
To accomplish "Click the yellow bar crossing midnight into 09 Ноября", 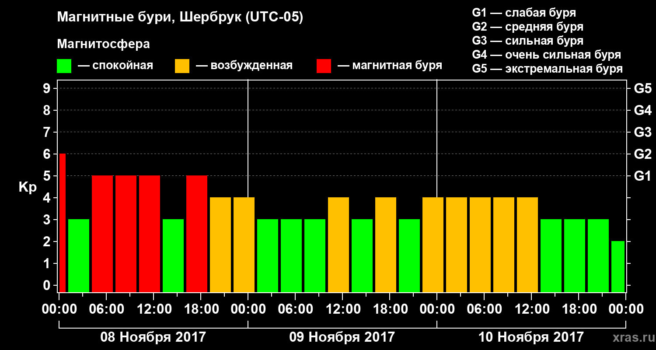I will [244, 245].
